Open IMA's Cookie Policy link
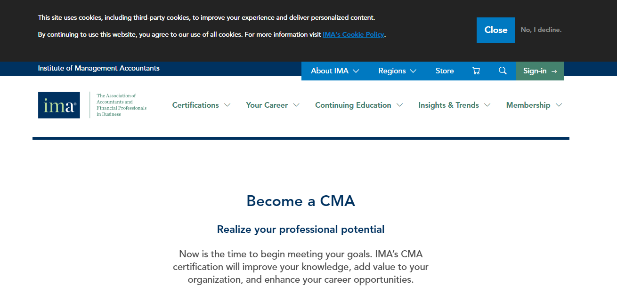 pos(353,34)
